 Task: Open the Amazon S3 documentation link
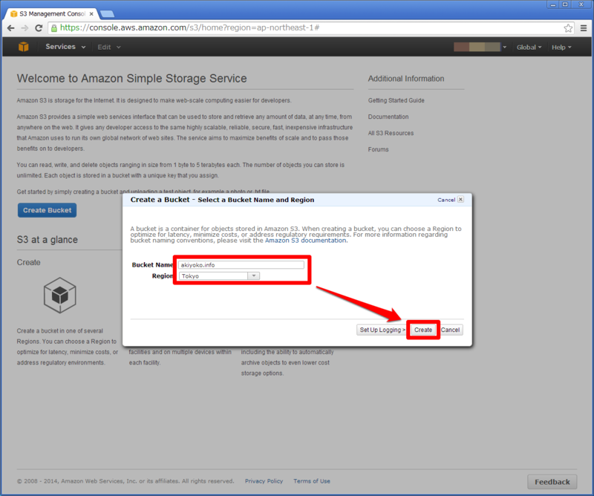pyautogui.click(x=305, y=241)
